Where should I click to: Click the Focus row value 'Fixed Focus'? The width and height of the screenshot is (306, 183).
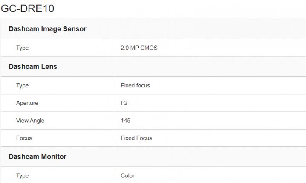pos(136,138)
